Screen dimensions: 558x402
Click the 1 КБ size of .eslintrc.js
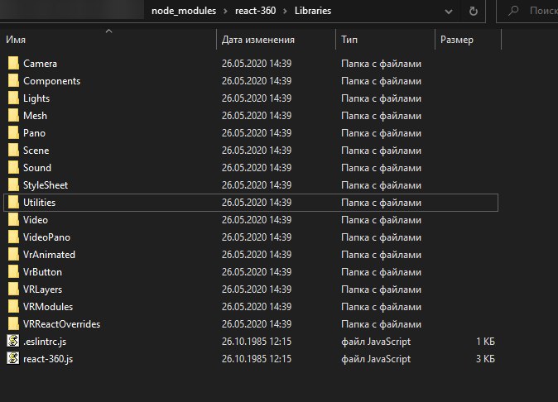pos(485,342)
